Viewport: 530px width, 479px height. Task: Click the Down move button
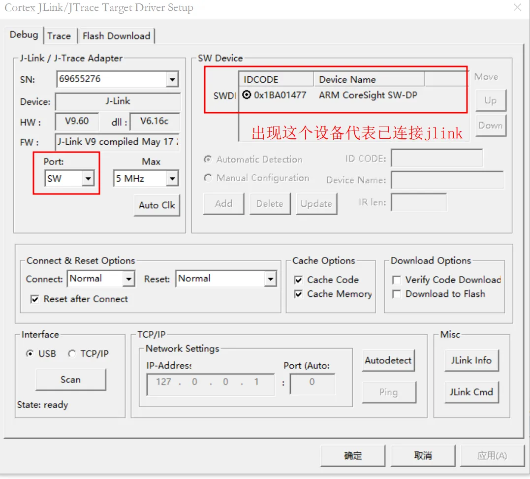[x=491, y=126]
